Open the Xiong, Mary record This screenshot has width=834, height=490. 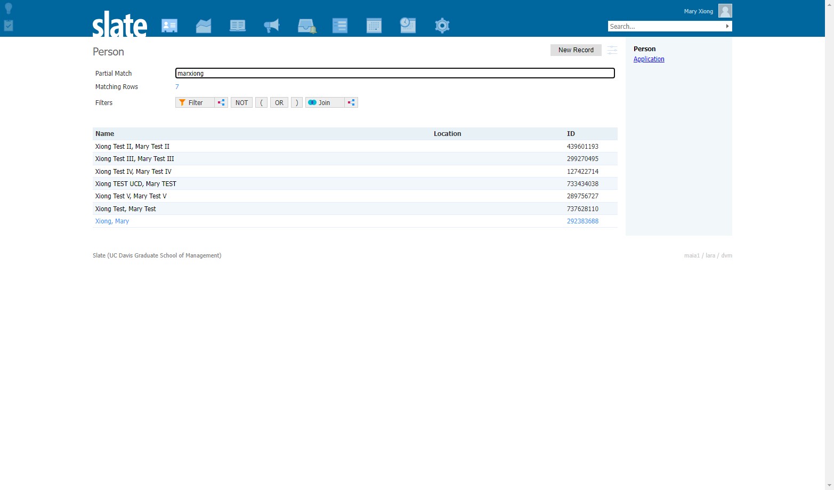click(x=112, y=221)
